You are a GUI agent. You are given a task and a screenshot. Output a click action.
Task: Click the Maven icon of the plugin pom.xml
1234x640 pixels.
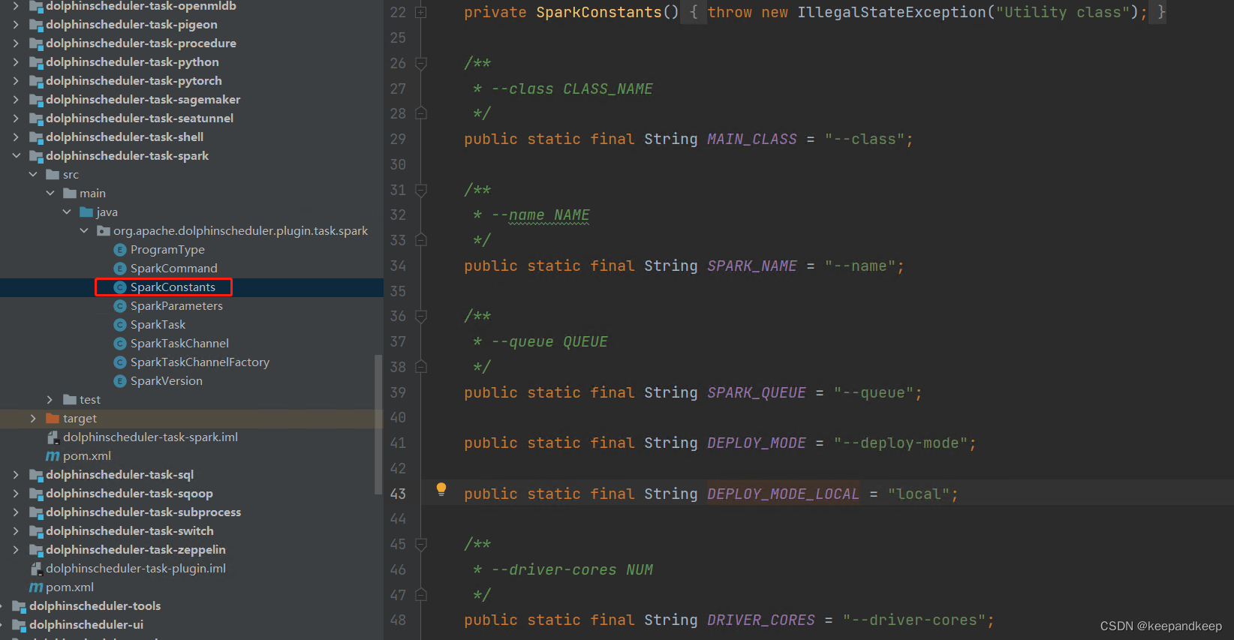click(x=36, y=587)
